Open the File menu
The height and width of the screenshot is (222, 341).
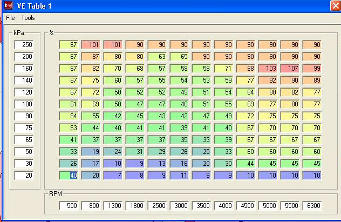(10, 18)
